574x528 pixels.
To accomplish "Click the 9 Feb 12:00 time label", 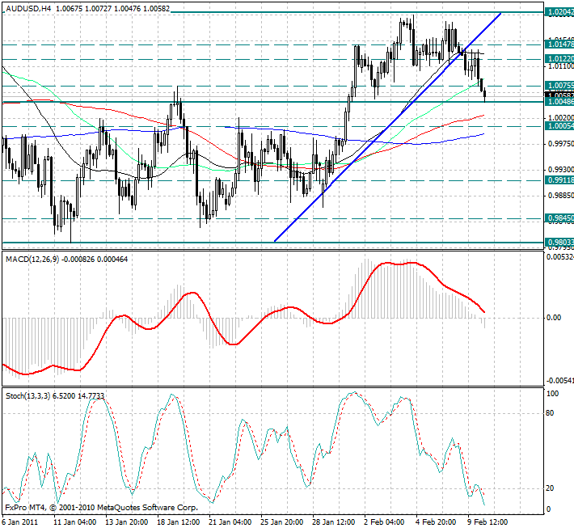I will click(x=487, y=522).
